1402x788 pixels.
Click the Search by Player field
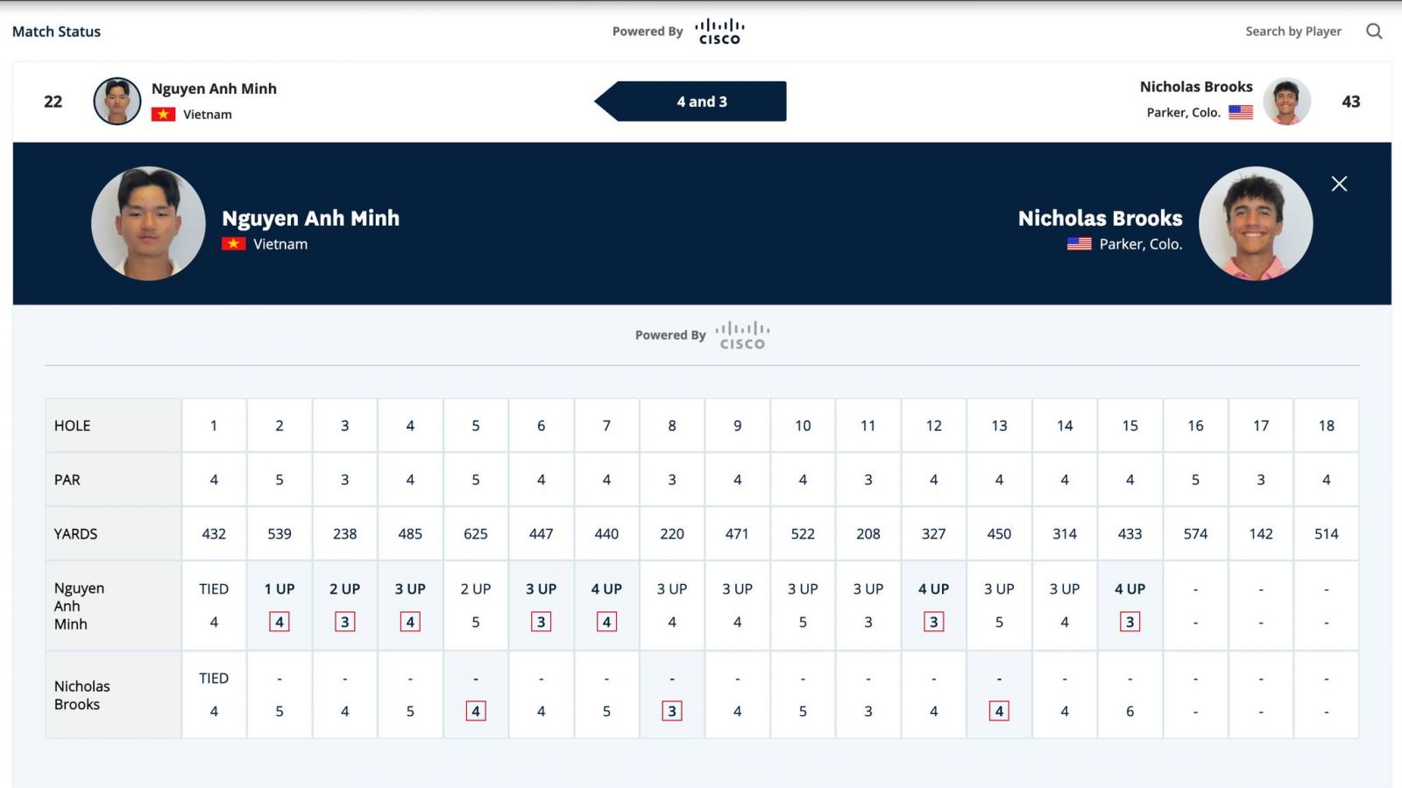click(1293, 32)
